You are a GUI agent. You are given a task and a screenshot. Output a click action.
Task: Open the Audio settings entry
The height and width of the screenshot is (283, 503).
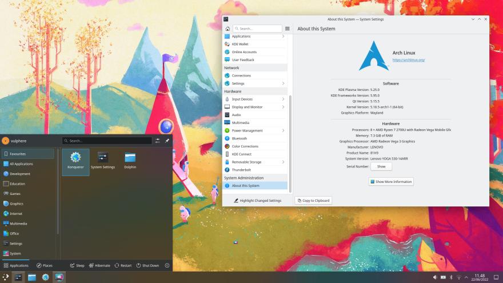(x=255, y=115)
